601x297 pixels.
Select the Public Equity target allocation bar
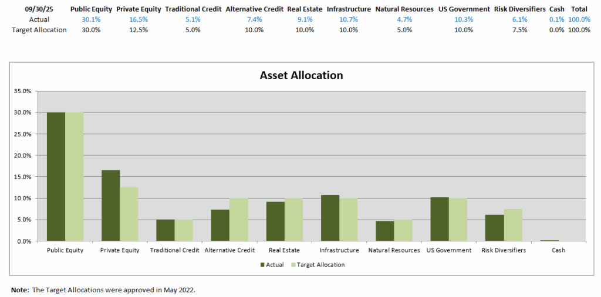[74, 176]
